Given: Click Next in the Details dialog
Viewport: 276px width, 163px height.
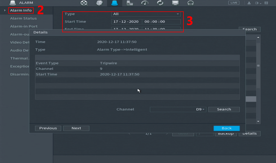Looking at the screenshot, I should coord(76,128).
